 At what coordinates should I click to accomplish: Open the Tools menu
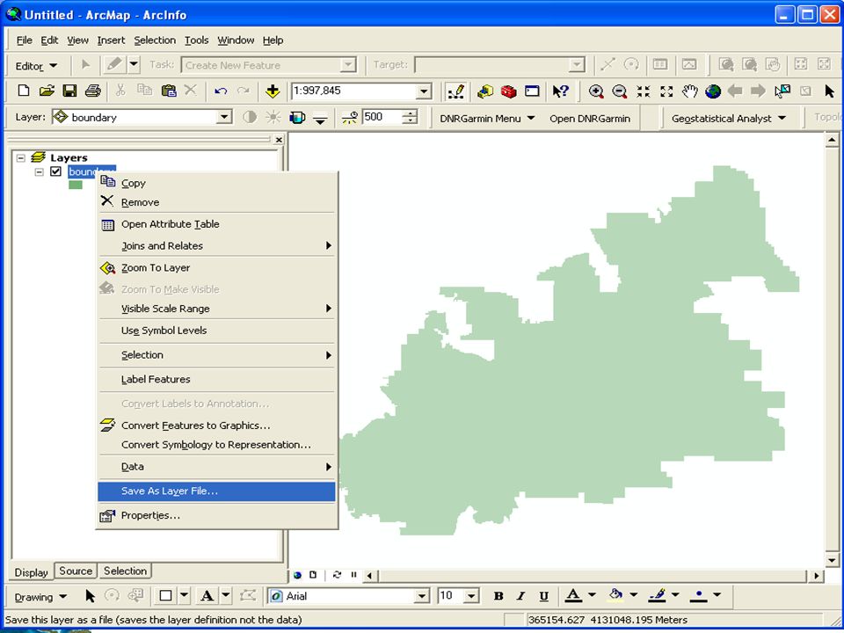point(196,40)
